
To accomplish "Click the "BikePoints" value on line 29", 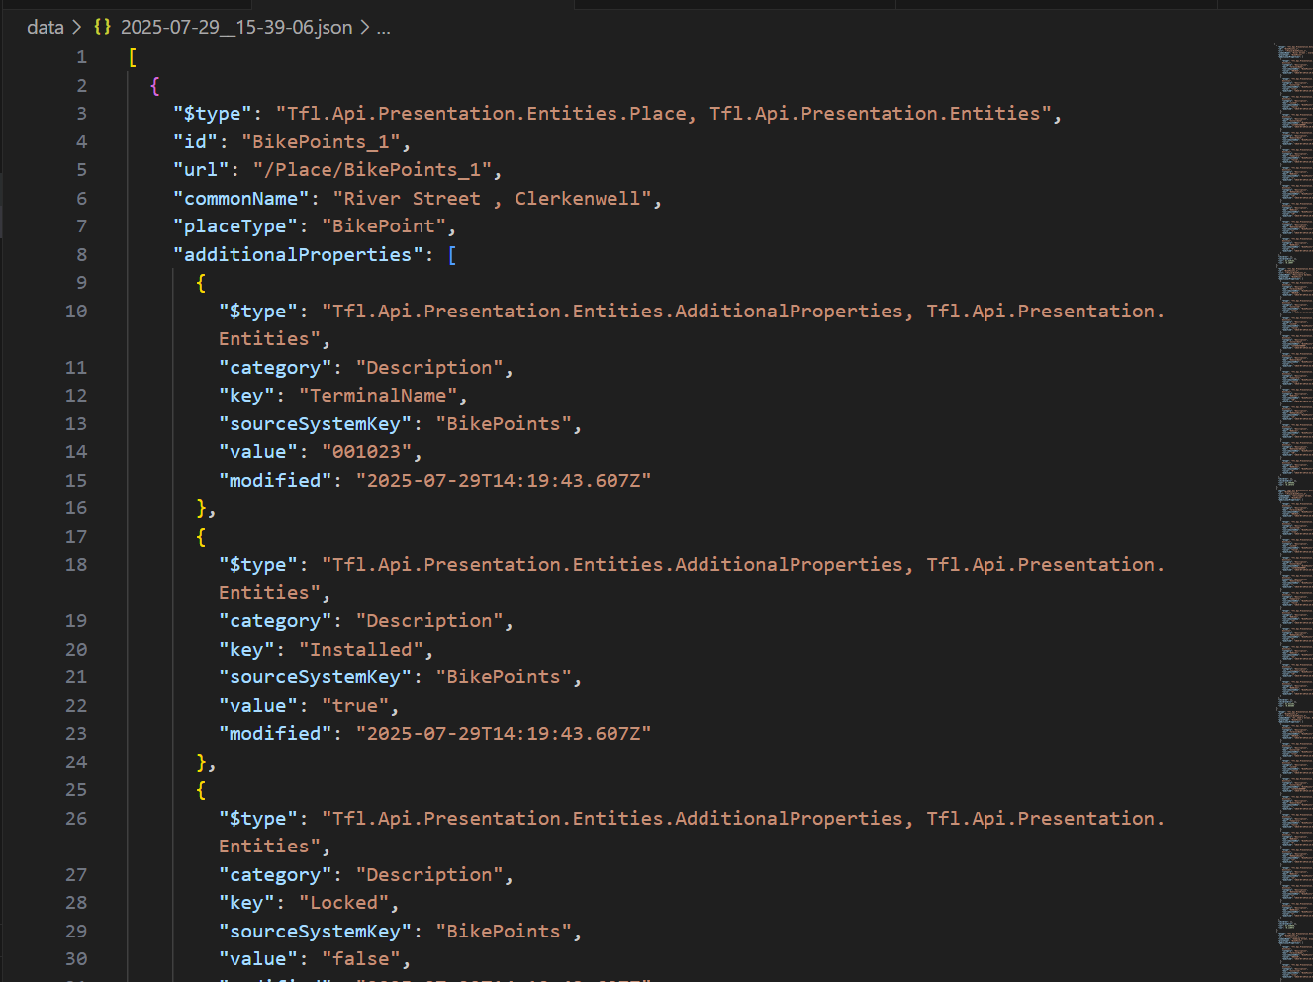I will [x=504, y=932].
